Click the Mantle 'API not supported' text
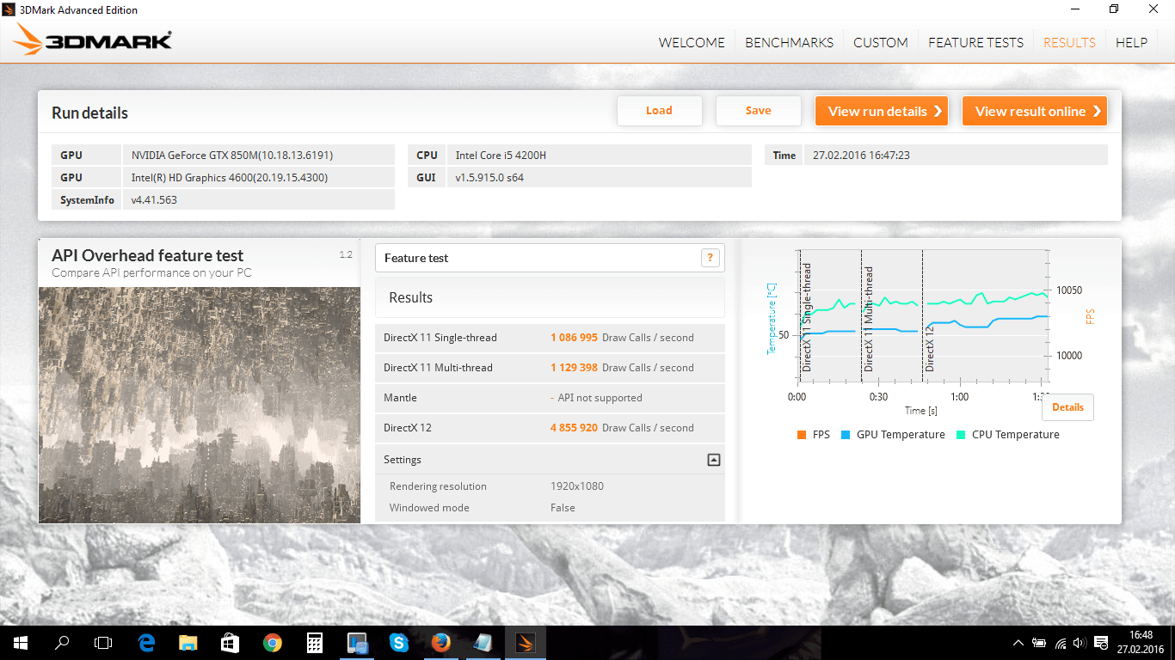The image size is (1175, 660). coord(600,398)
